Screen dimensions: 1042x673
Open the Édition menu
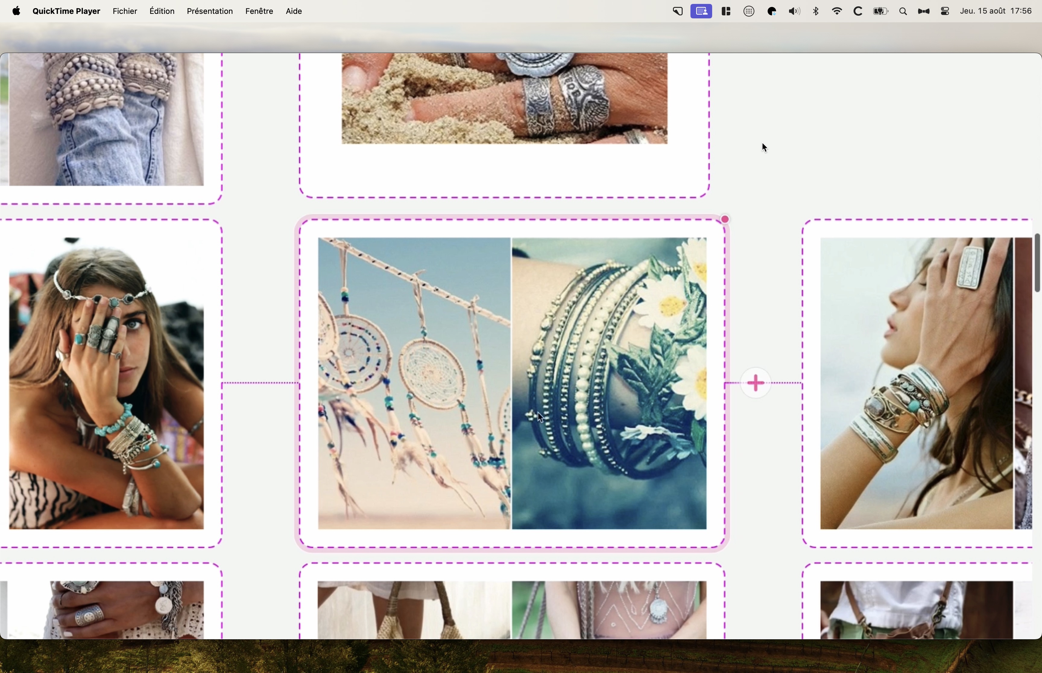pos(162,11)
